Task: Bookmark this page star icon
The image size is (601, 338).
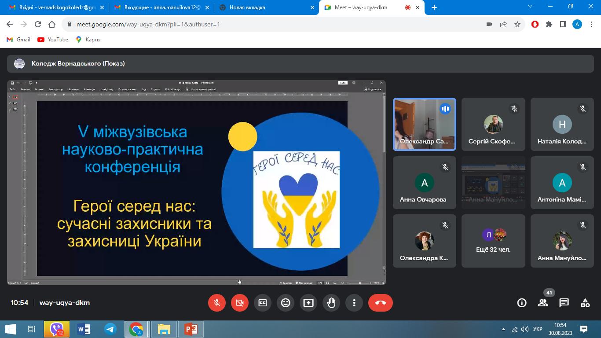Action: pyautogui.click(x=517, y=25)
